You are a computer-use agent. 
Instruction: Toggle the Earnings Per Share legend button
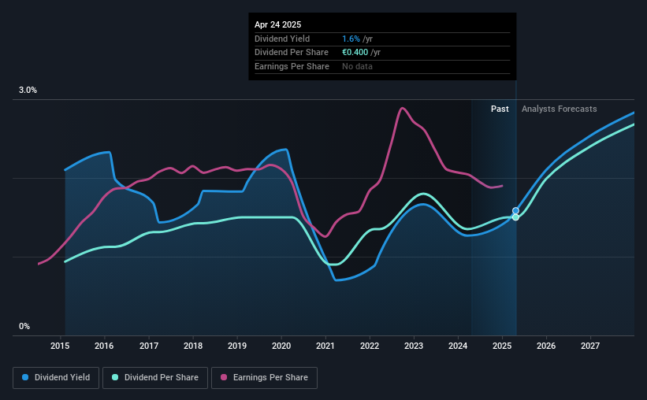click(x=264, y=378)
